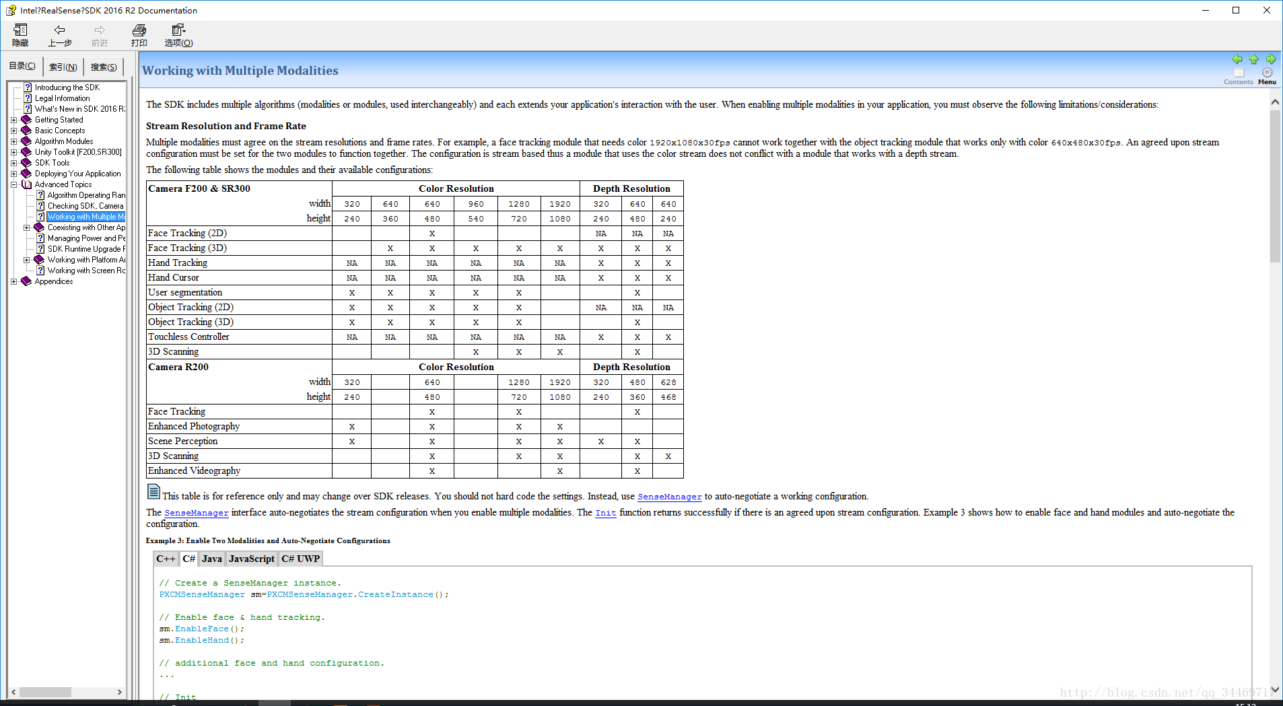Select Working with Multiple M topic
The width and height of the screenshot is (1283, 706).
(86, 217)
